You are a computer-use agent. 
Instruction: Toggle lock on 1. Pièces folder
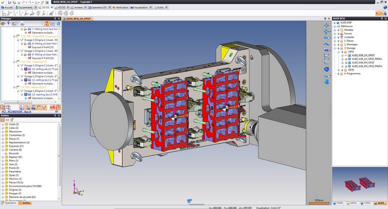[x=338, y=41]
